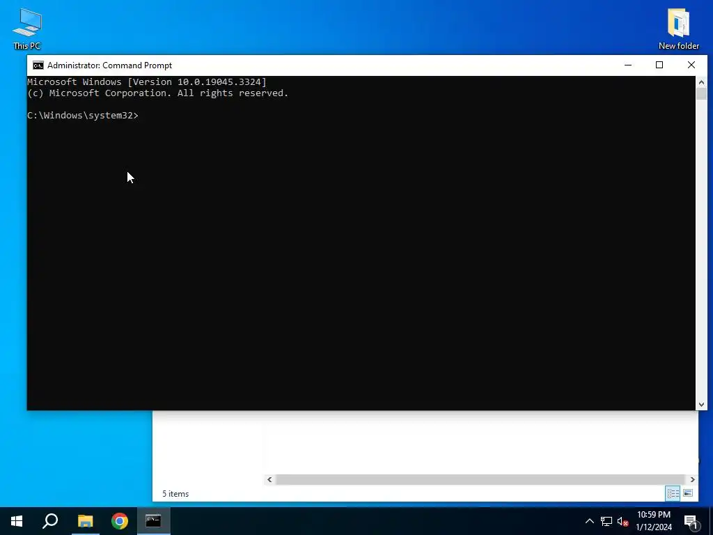Close the Command Prompt window
Viewport: 713px width, 535px height.
pos(691,65)
